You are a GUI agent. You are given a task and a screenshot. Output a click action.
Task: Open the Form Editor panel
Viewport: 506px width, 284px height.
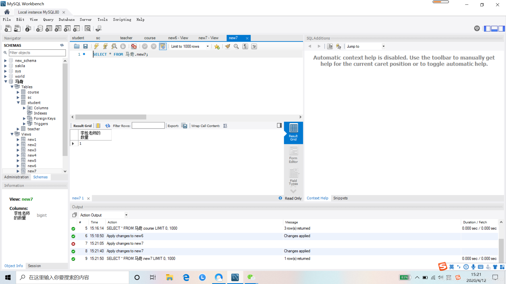click(x=293, y=155)
